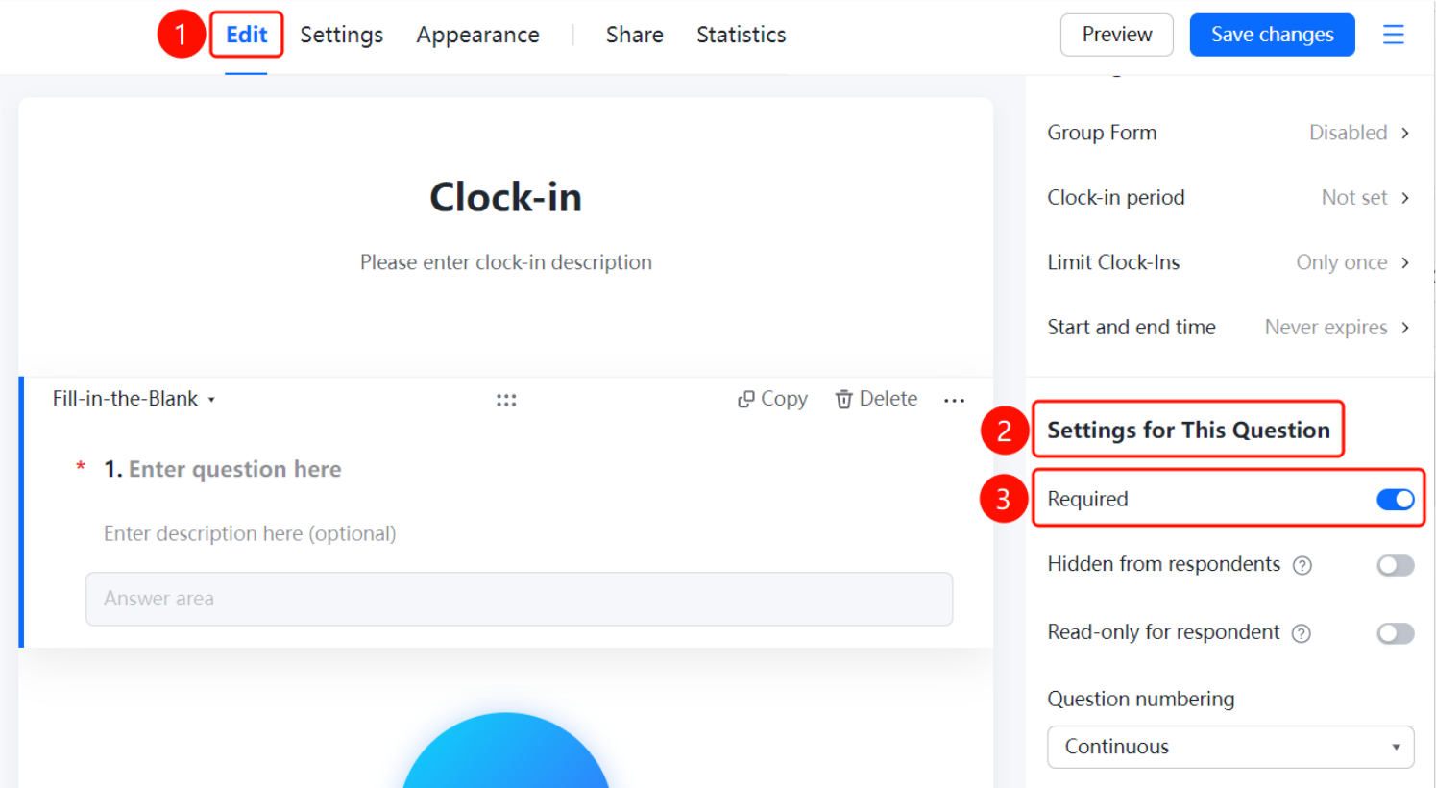Enable Read-only for respondent toggle
Screen dimensions: 1436x788
1395,633
